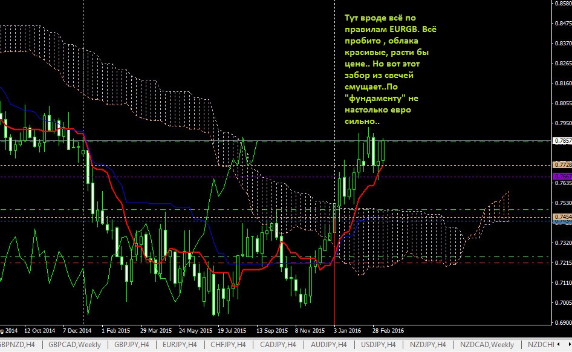Click the 28 Feb 2016 date label
Image resolution: width=572 pixels, height=352 pixels.
pos(388,330)
